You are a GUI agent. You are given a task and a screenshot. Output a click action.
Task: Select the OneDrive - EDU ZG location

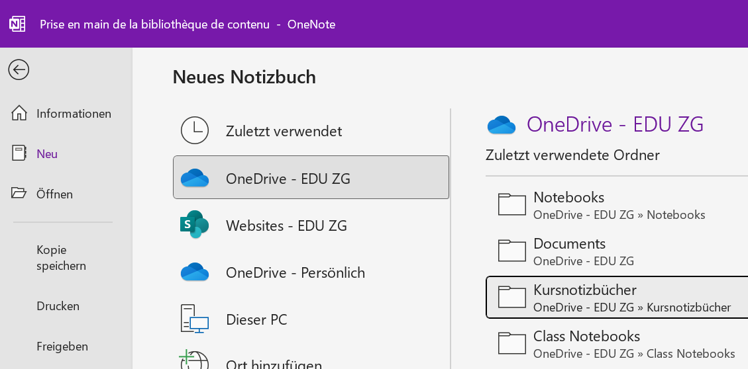(311, 178)
